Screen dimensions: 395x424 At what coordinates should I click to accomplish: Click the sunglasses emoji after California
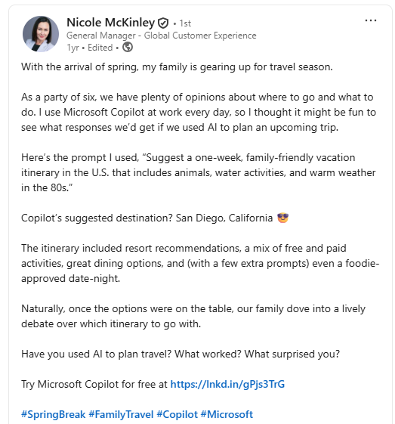[283, 218]
